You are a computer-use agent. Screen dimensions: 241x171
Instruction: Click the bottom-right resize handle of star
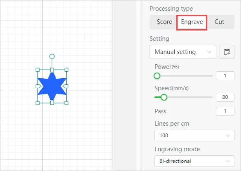(66, 103)
